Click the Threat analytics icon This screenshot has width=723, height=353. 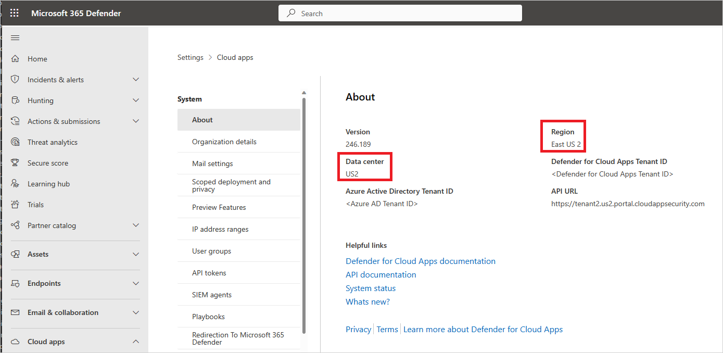(15, 142)
